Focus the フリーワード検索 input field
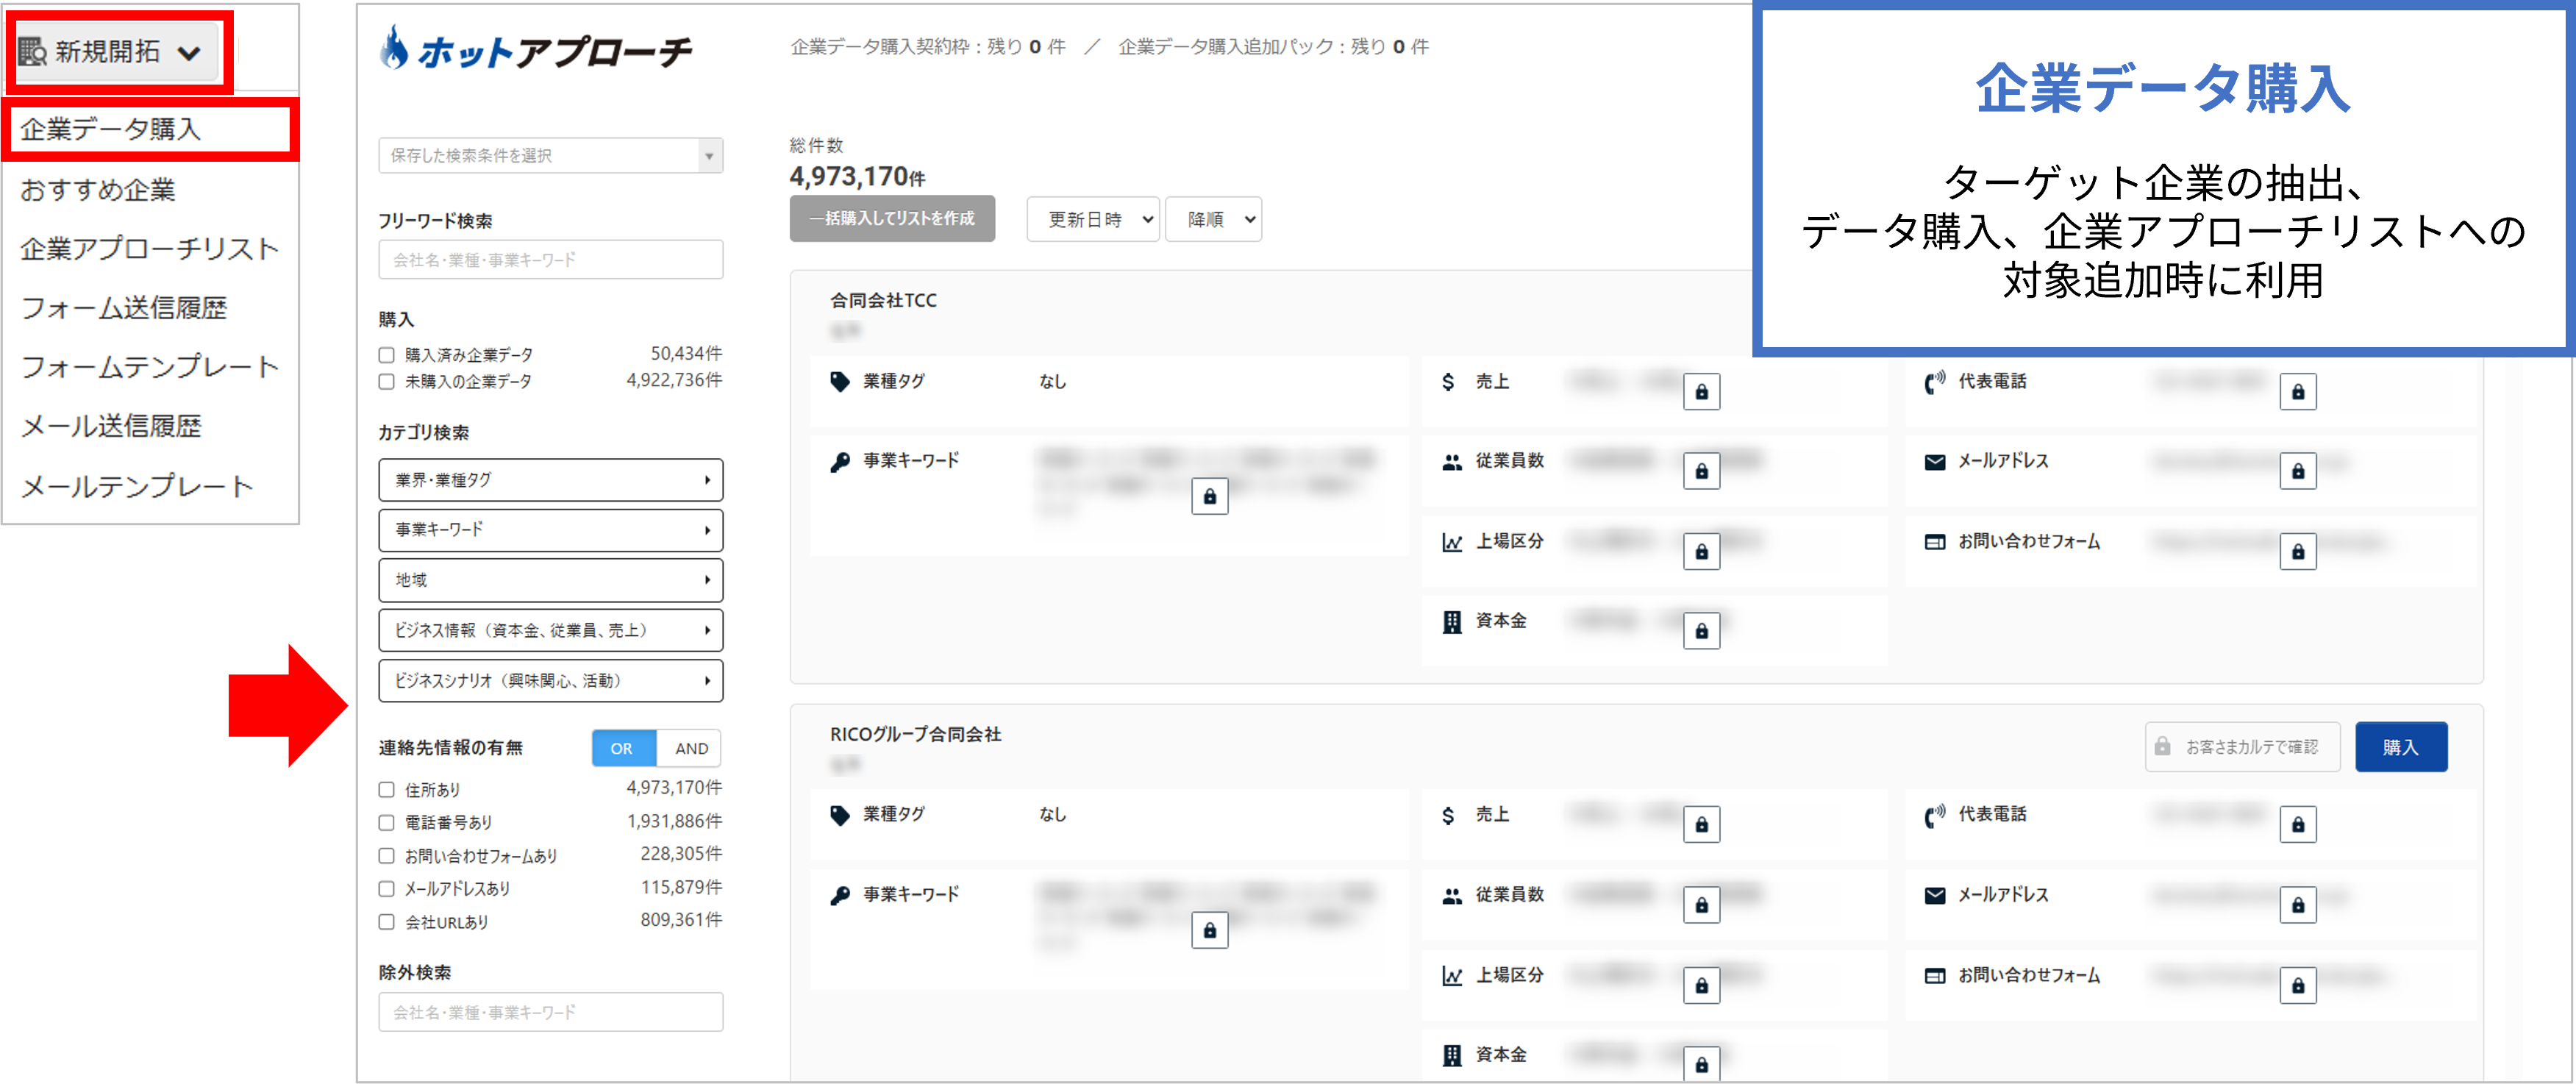This screenshot has width=2576, height=1084. 551,259
